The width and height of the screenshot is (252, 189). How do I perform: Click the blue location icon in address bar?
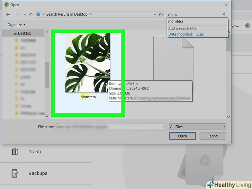38,14
